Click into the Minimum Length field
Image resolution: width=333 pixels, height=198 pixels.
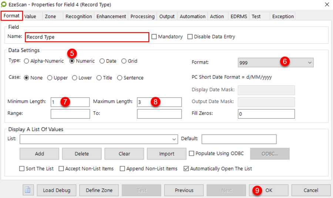[x=70, y=102]
